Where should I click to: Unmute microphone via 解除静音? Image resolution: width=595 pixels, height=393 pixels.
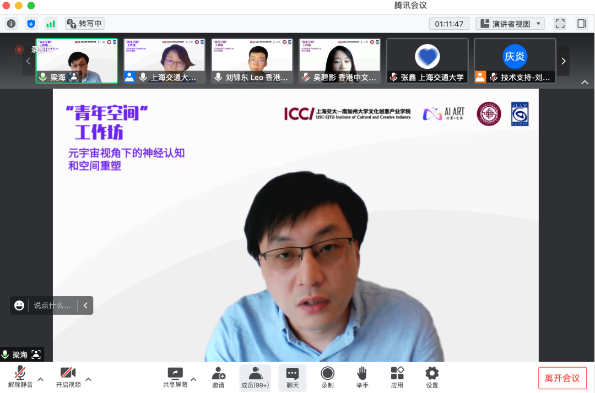(20, 377)
